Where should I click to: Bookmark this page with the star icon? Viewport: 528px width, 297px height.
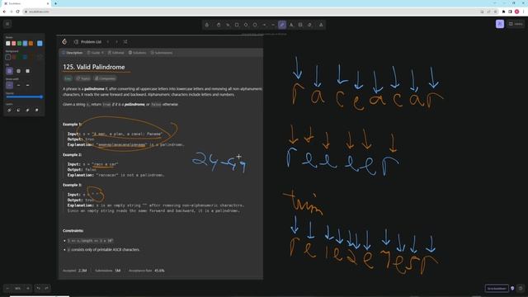[x=495, y=12]
